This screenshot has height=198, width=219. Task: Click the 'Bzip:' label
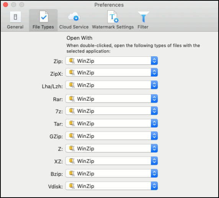(x=57, y=174)
